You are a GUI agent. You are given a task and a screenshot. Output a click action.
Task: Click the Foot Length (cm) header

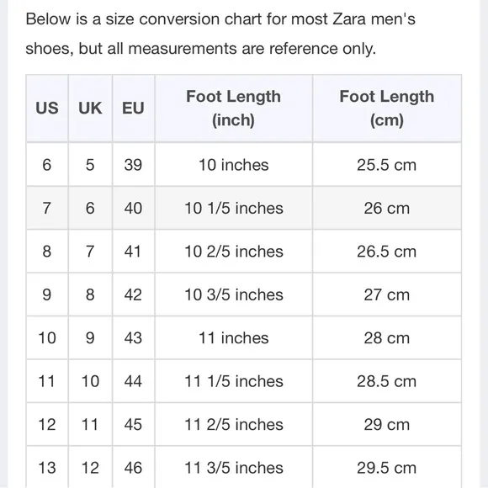(x=387, y=109)
